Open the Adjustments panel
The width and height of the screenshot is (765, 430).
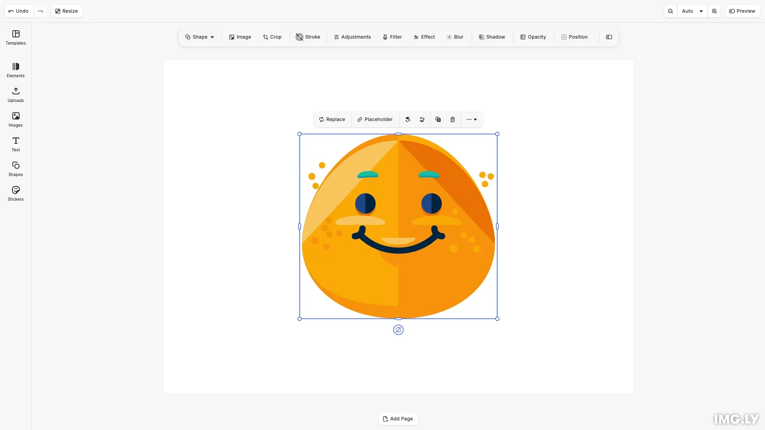pyautogui.click(x=352, y=37)
